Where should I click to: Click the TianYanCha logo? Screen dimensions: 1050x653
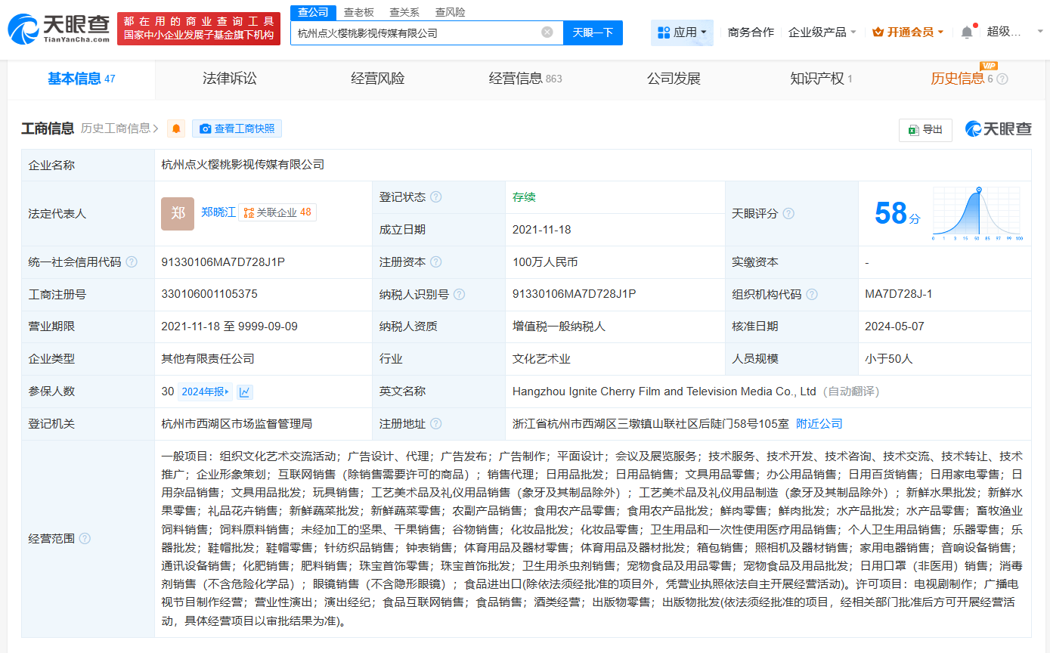[59, 29]
